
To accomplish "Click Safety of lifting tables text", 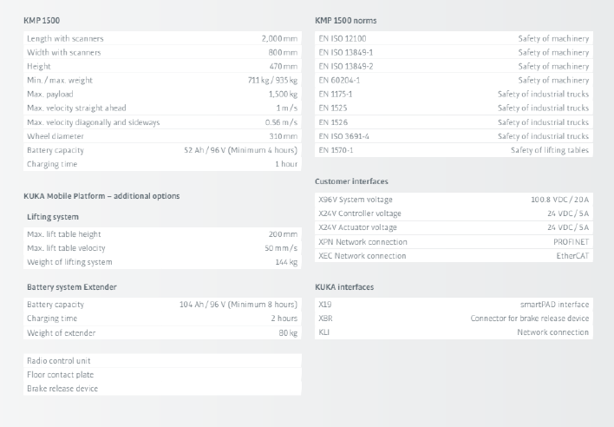I will tap(549, 150).
